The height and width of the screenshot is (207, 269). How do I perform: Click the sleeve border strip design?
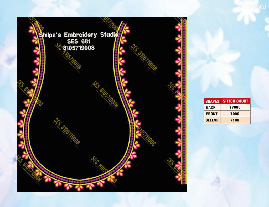(x=181, y=102)
